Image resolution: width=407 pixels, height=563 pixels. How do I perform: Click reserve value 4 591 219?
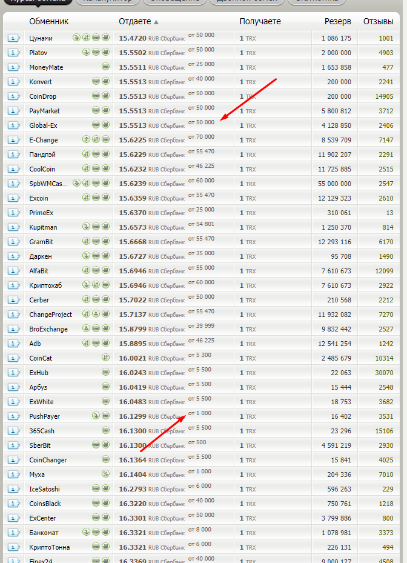(x=336, y=445)
